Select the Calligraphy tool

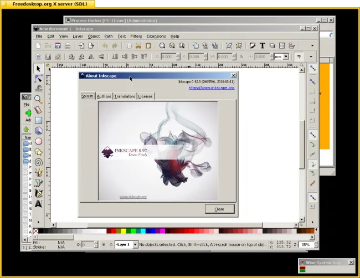(38, 193)
